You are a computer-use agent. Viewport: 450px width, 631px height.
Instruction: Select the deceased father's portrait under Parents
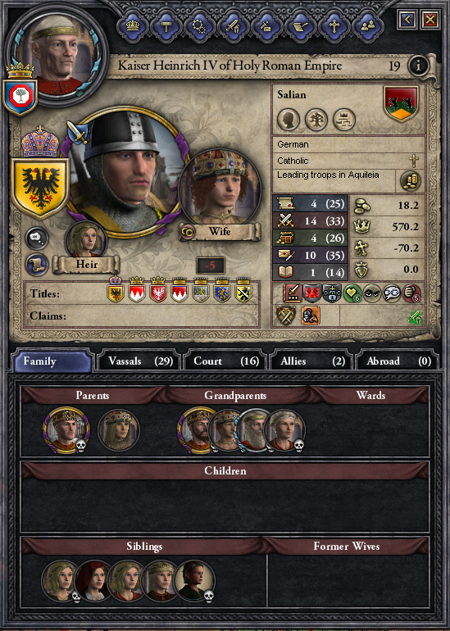pyautogui.click(x=66, y=429)
